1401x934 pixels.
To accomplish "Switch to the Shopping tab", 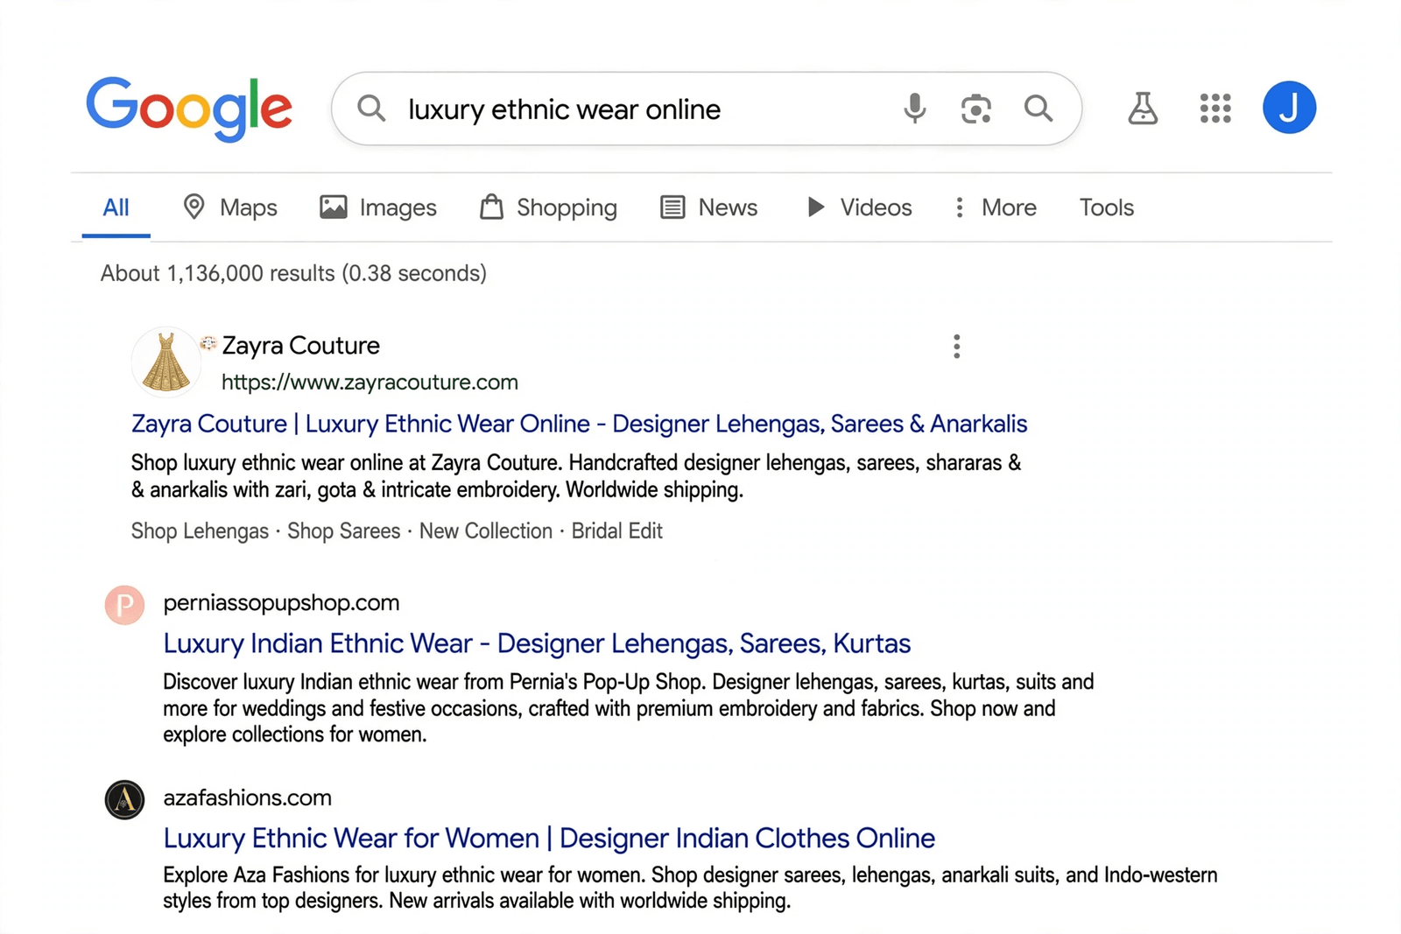I will 549,207.
